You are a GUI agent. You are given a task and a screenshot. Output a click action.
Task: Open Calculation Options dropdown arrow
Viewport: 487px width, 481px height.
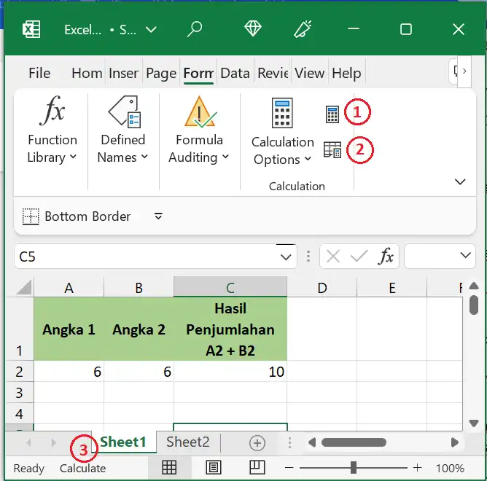click(x=308, y=159)
